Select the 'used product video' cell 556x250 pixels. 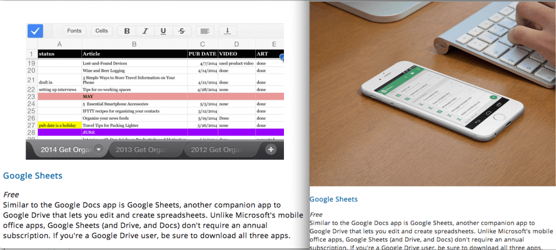[x=237, y=63]
